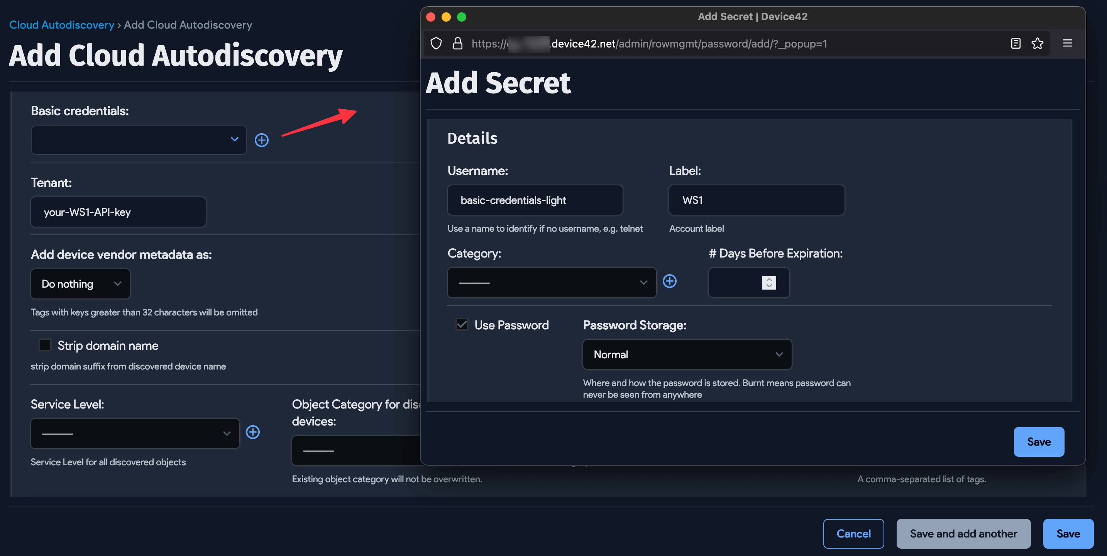Uncheck the Use Password checkbox
The image size is (1107, 556).
click(462, 325)
